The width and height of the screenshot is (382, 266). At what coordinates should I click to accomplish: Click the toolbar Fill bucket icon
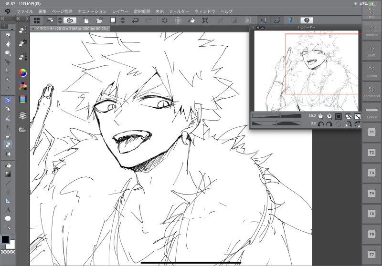192,20
